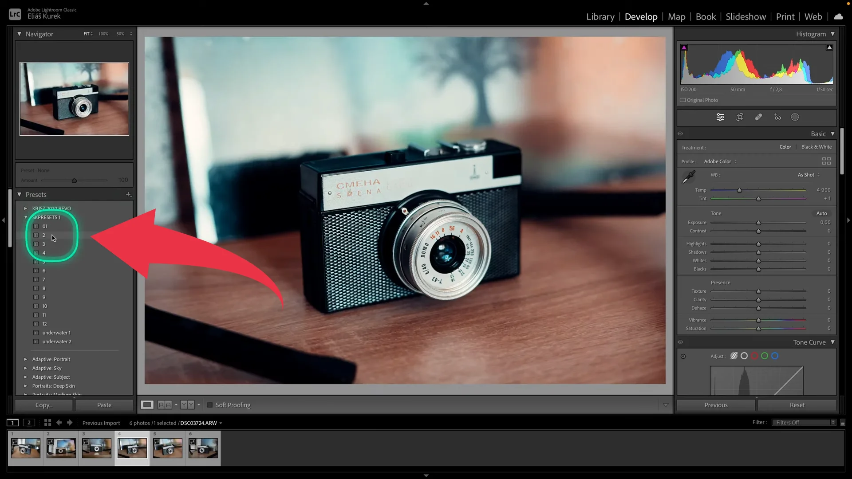
Task: Select the Crop Overlay tool
Action: 740,117
